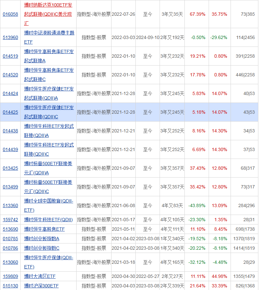Open 博时恒生科技ETF发起式联接(QDII)A
Image resolution: width=260 pixels, height=290 pixels.
(49, 131)
